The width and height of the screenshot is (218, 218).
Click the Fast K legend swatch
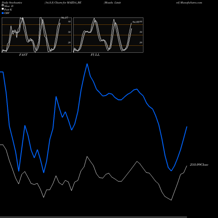pyautogui.click(x=3, y=9)
